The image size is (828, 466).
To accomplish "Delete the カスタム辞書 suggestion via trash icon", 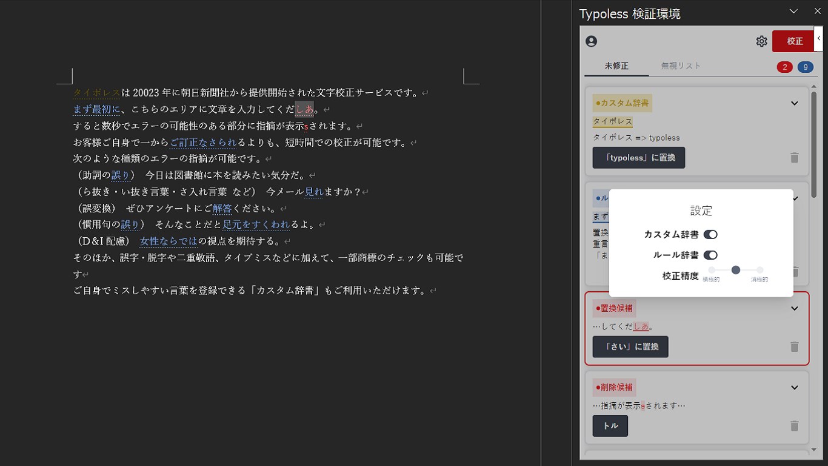I will 794,158.
